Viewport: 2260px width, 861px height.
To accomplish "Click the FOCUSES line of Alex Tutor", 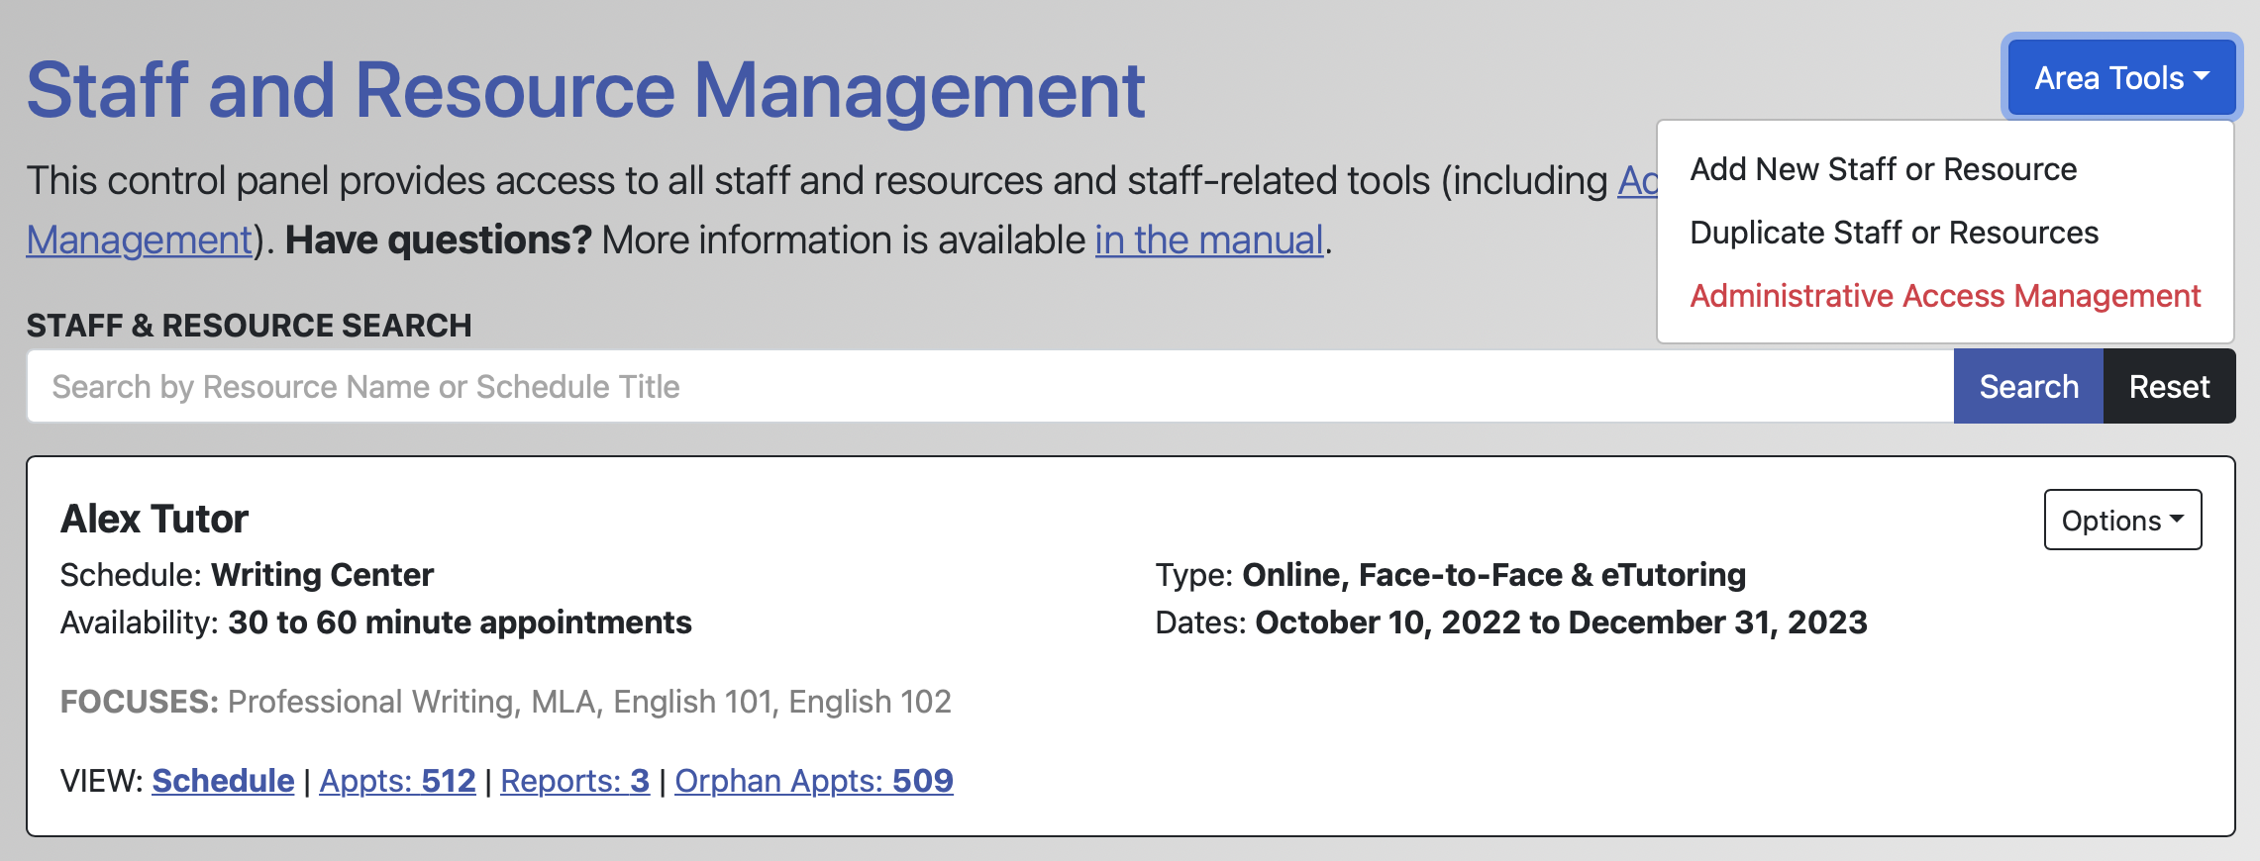I will pyautogui.click(x=505, y=702).
